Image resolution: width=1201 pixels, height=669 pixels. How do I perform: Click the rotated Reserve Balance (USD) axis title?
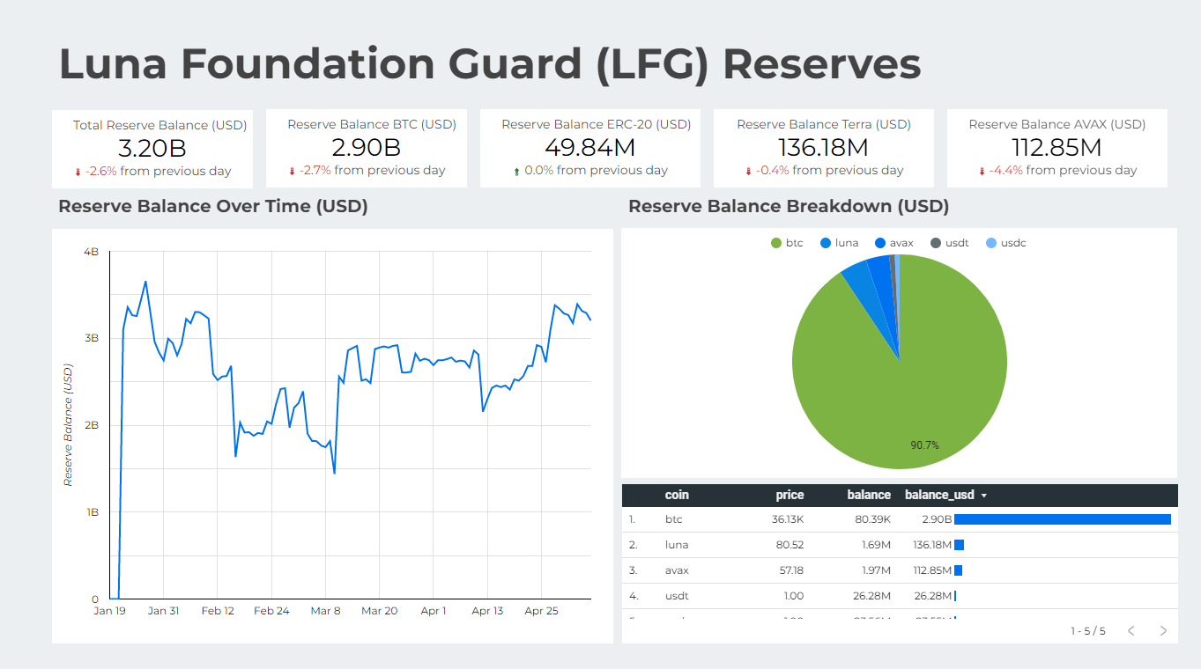(68, 425)
